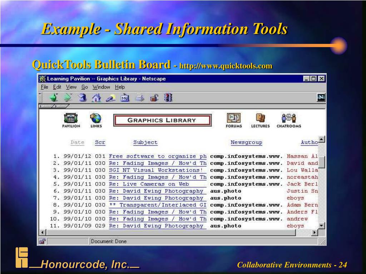Open the View menu
Viewport: 366px width, 274px height.
[x=71, y=87]
